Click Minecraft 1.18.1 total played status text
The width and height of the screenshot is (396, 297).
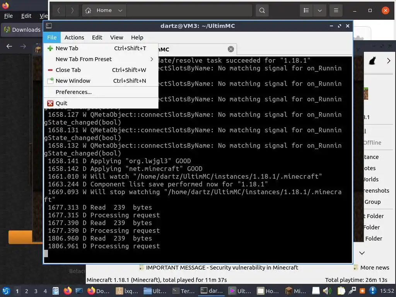coord(157,280)
